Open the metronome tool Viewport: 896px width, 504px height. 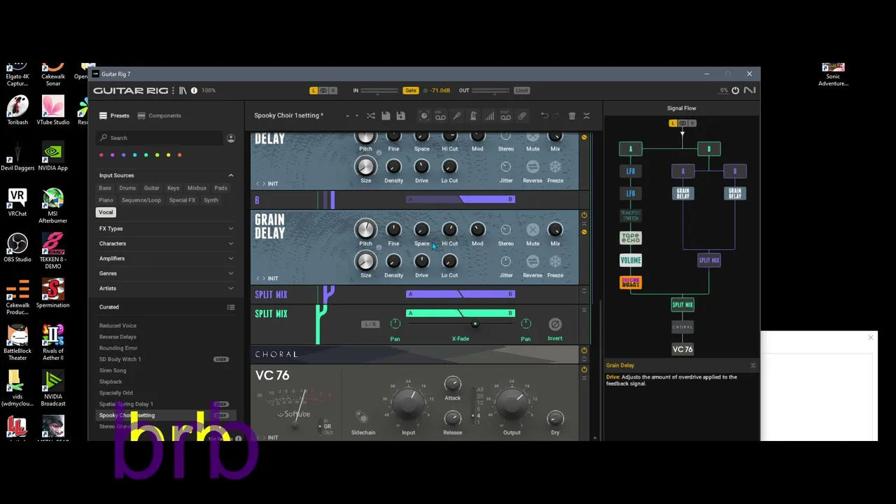(x=473, y=115)
